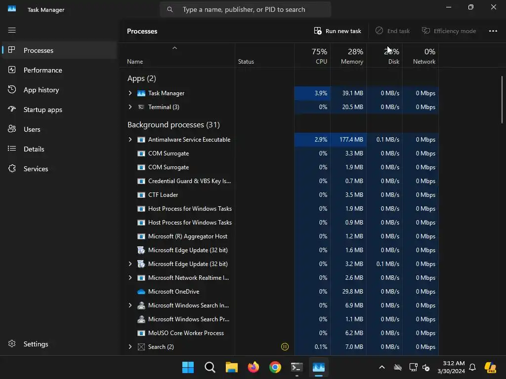This screenshot has width=506, height=379.
Task: Open Windows Search from the taskbar
Action: 210,367
